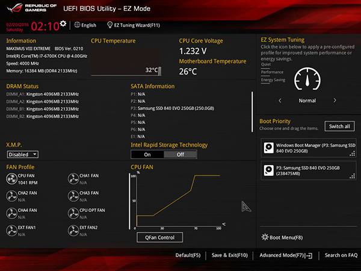Image resolution: width=361 pixels, height=271 pixels.
Task: Click Memory: 16384 MB info line
Action: (x=42, y=70)
